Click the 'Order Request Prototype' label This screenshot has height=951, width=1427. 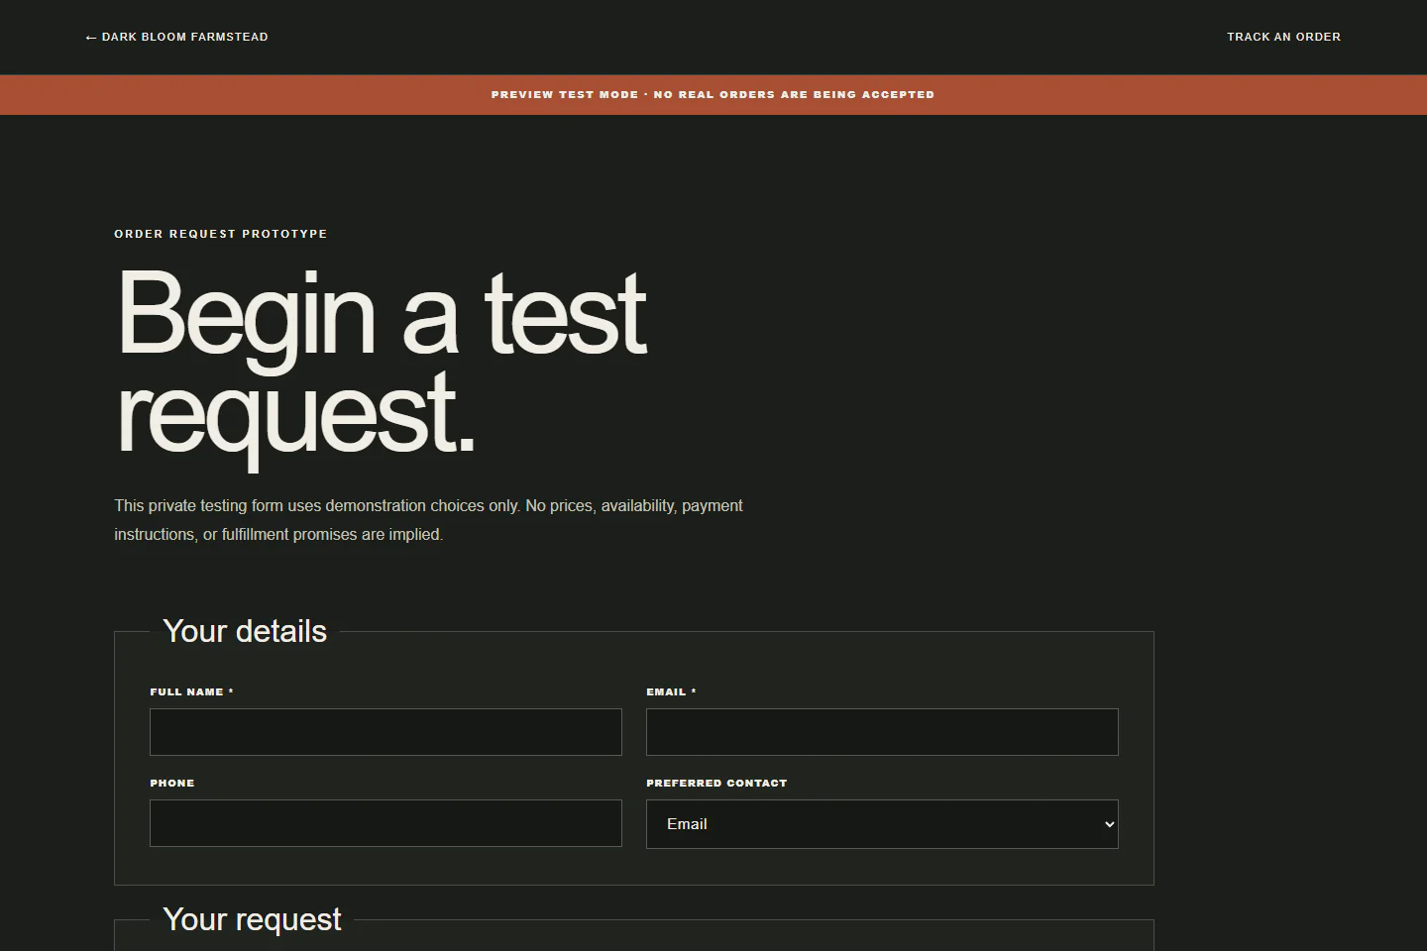[x=221, y=234]
